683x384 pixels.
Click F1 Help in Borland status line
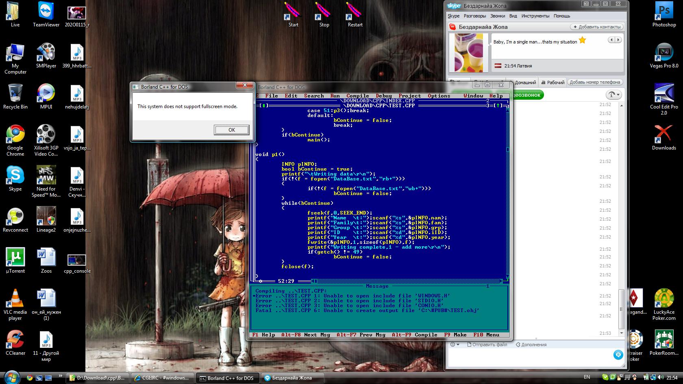[x=263, y=335]
